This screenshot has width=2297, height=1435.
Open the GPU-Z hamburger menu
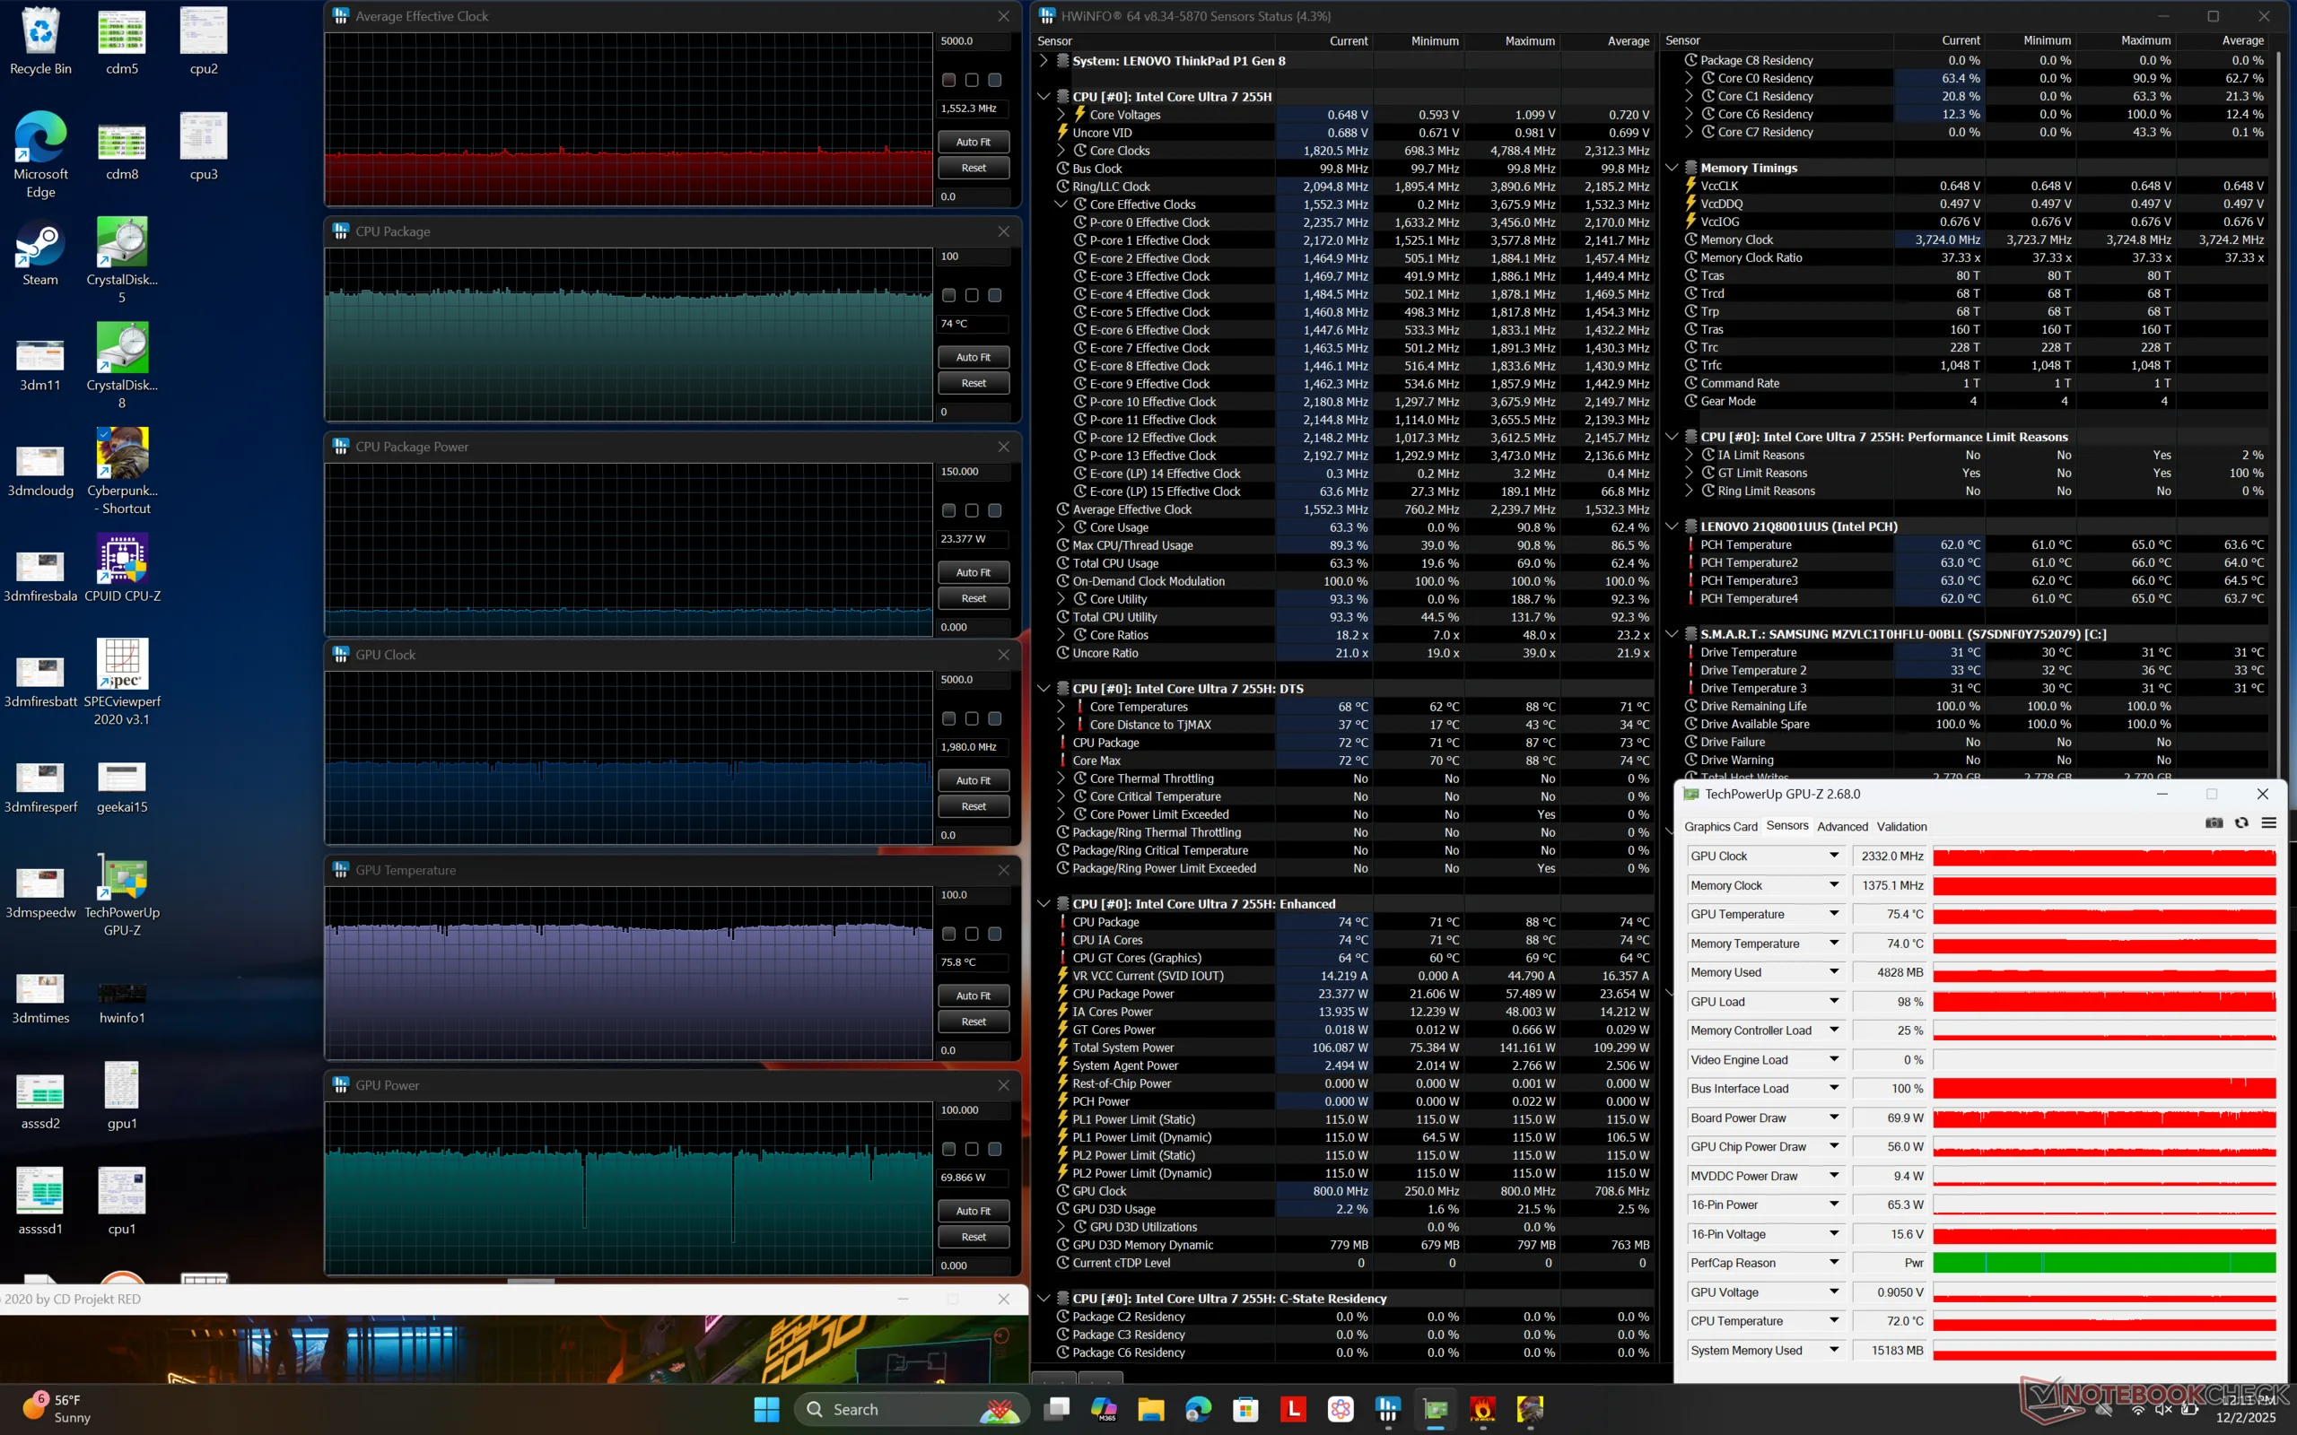coord(2268,822)
